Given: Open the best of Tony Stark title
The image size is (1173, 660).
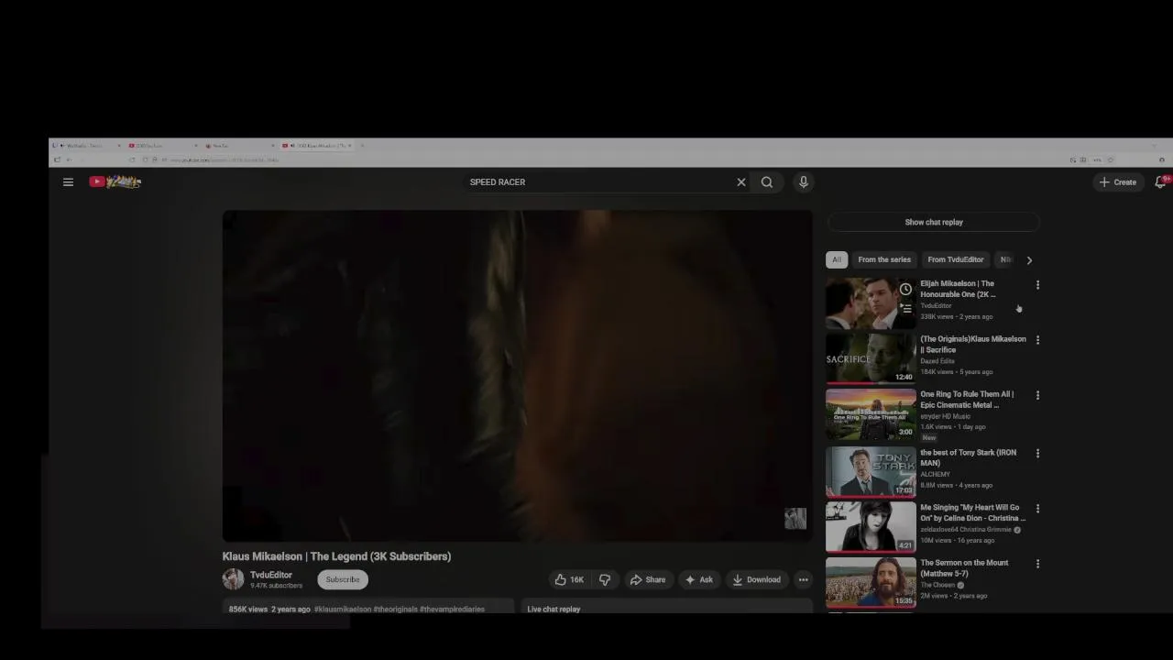Looking at the screenshot, I should (968, 457).
